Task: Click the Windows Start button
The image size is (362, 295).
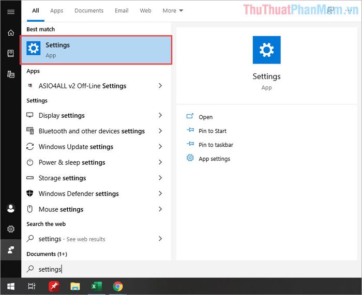Action: [11, 286]
